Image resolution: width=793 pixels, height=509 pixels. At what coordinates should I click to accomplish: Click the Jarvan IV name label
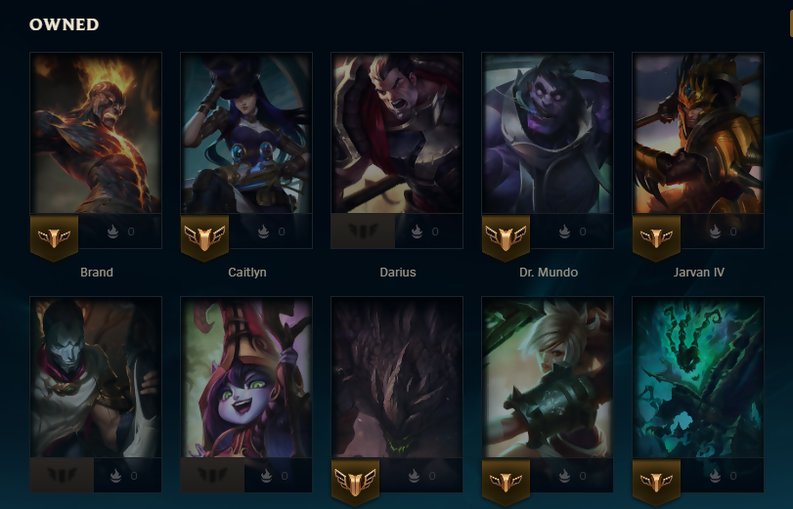[699, 273]
